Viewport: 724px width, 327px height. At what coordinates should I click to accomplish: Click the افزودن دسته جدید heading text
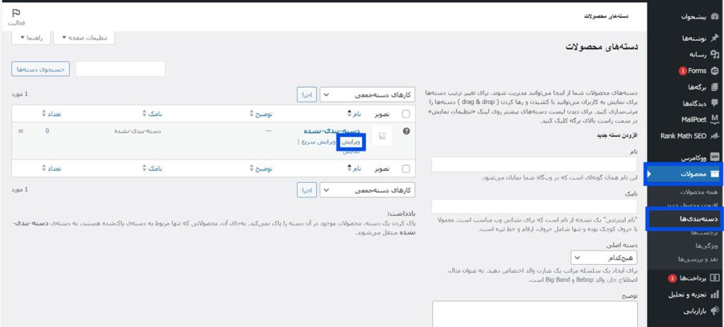click(x=617, y=136)
